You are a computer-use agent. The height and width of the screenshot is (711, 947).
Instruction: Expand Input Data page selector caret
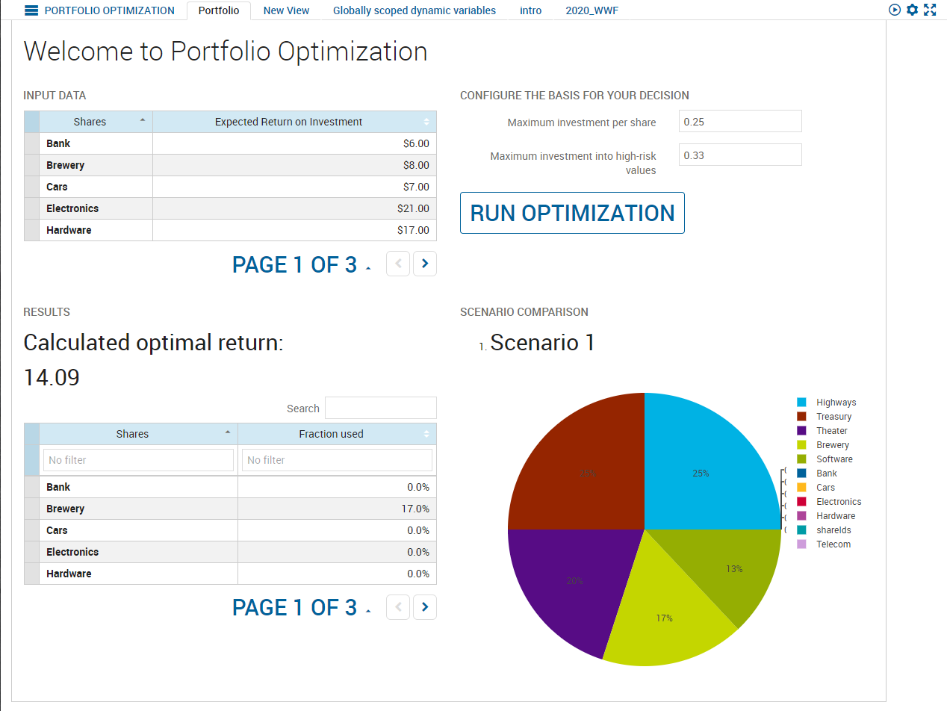[x=368, y=268]
